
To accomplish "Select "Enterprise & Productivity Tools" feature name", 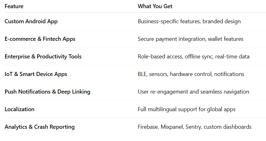I will click(x=43, y=57).
